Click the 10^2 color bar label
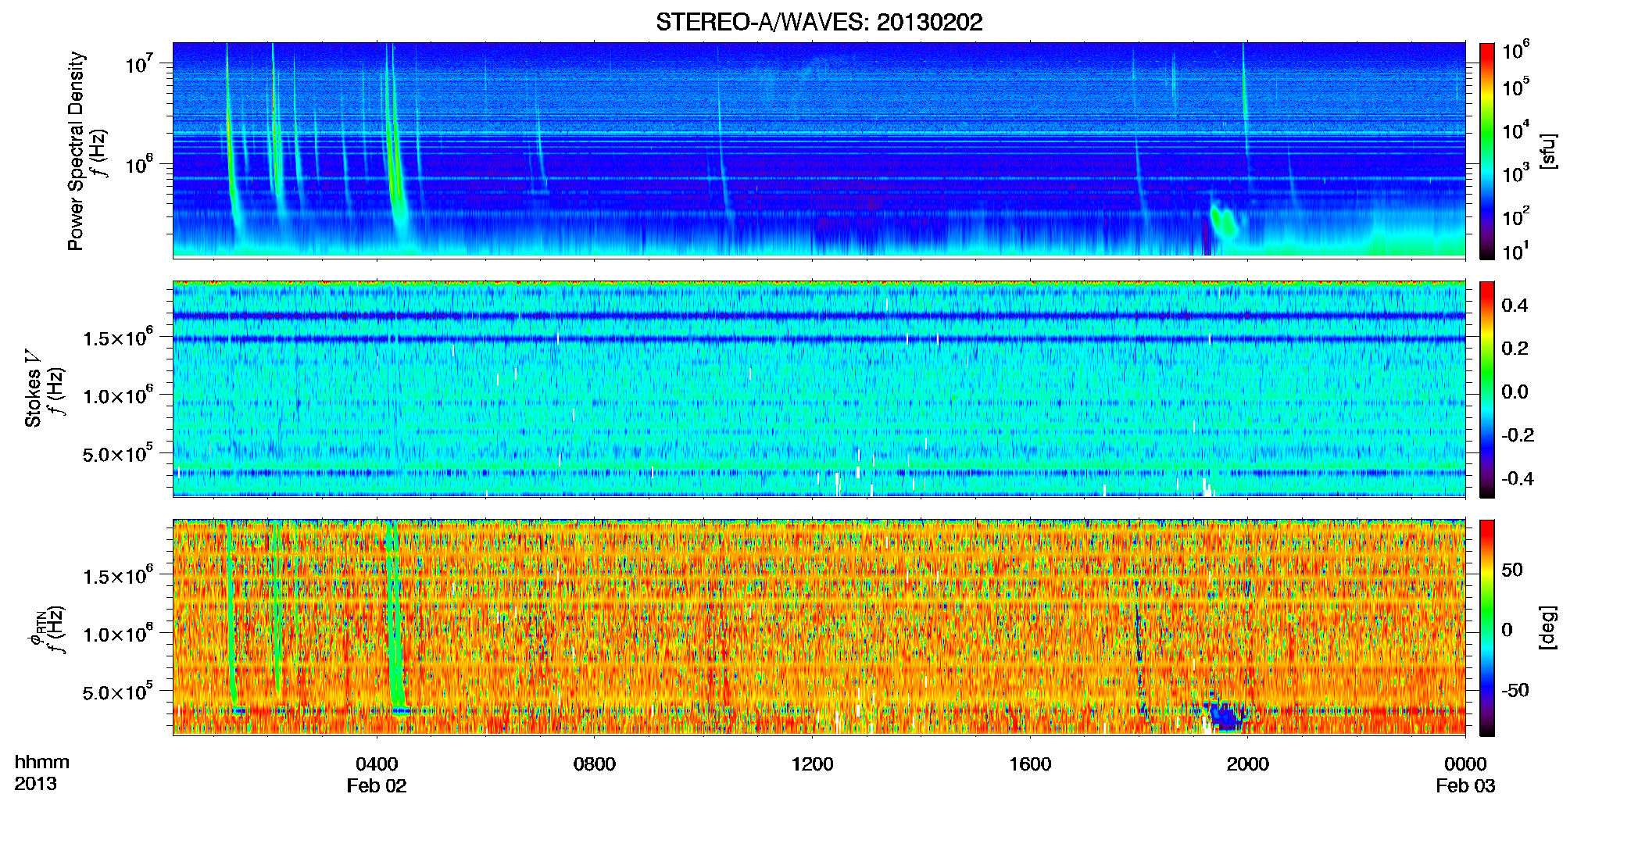The height and width of the screenshot is (844, 1638). (x=1516, y=216)
